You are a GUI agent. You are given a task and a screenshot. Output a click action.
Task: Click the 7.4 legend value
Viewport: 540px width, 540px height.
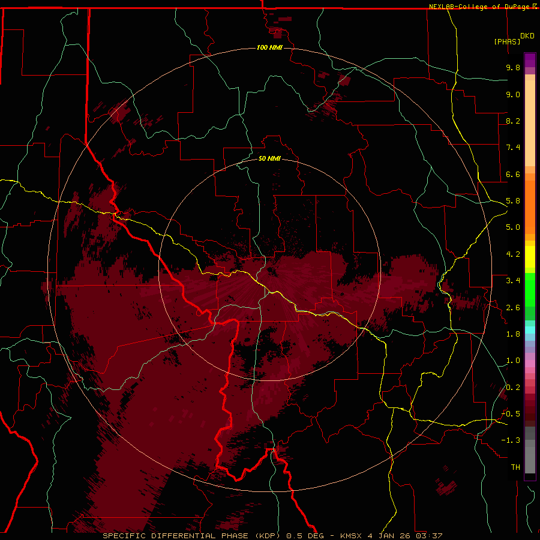513,148
